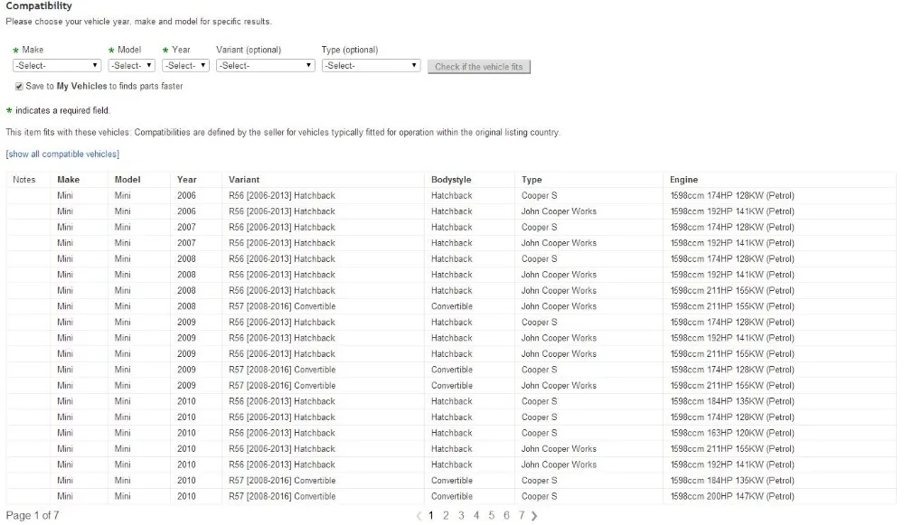Click the 184HP 135KW engine in the 2010 Hatchback row
The height and width of the screenshot is (525, 904).
[x=732, y=402]
